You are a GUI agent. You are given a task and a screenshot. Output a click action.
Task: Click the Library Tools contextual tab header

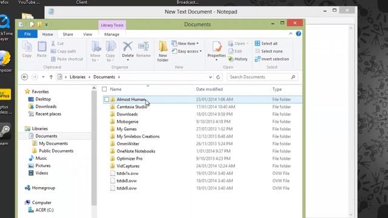(x=112, y=25)
